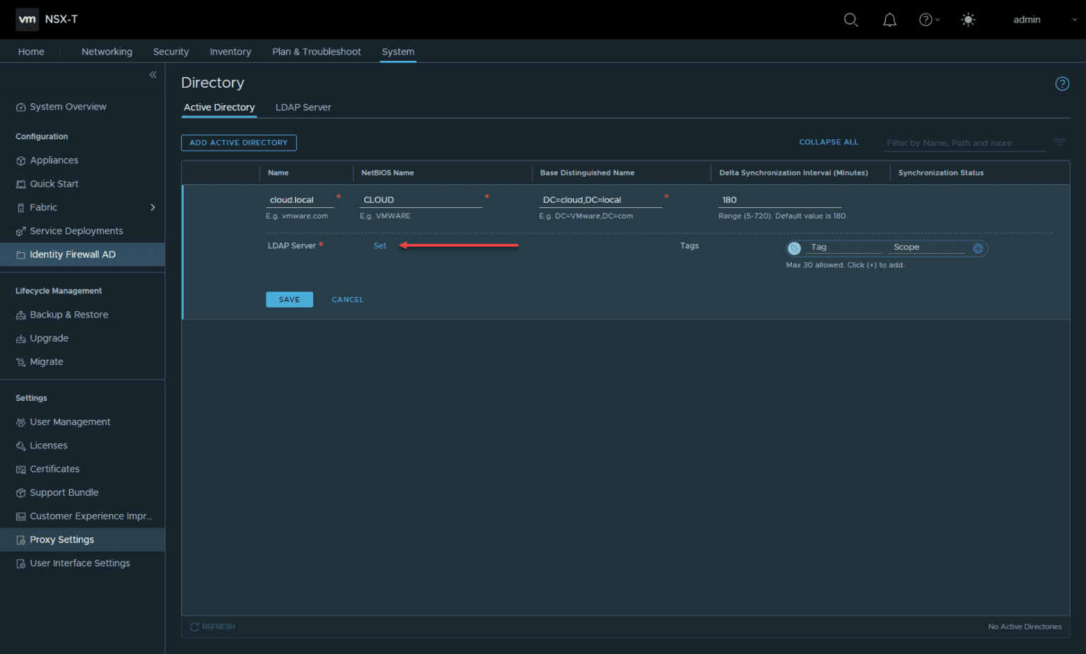
Task: Click the VMware logo in top bar
Action: (27, 19)
